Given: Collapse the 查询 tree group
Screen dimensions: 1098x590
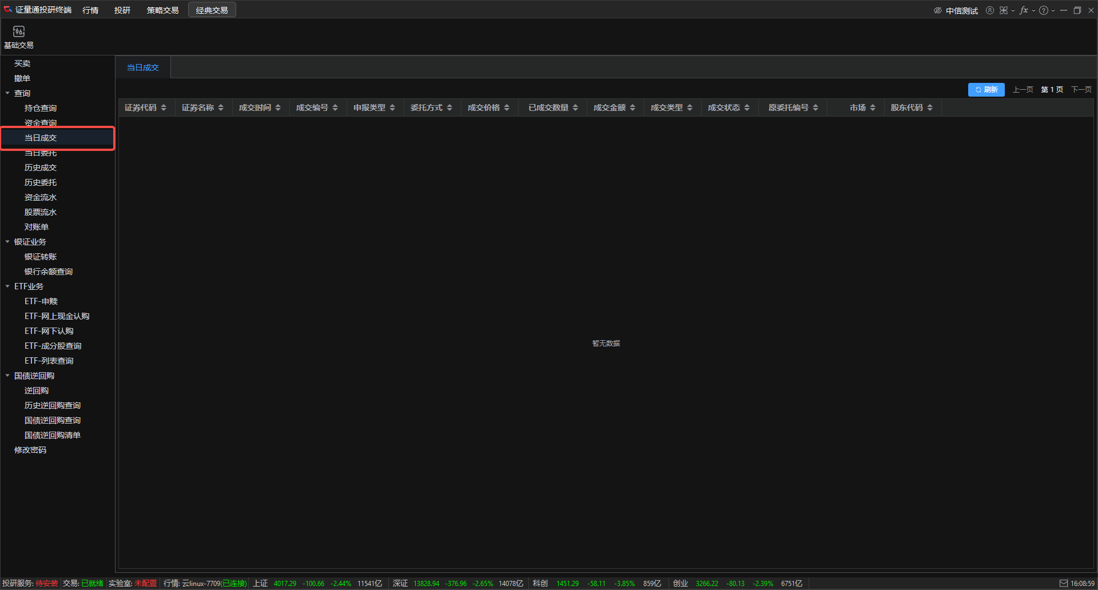Looking at the screenshot, I should (7, 93).
